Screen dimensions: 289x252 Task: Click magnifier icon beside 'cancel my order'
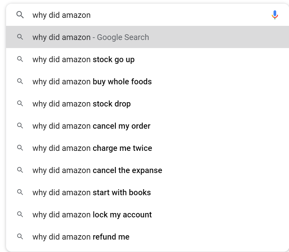[x=20, y=126]
